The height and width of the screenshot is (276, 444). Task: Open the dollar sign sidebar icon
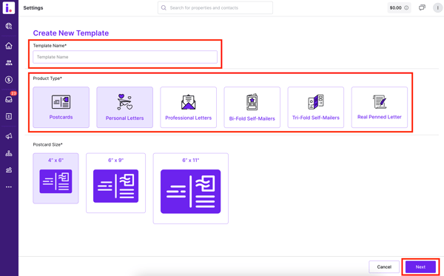click(x=9, y=80)
